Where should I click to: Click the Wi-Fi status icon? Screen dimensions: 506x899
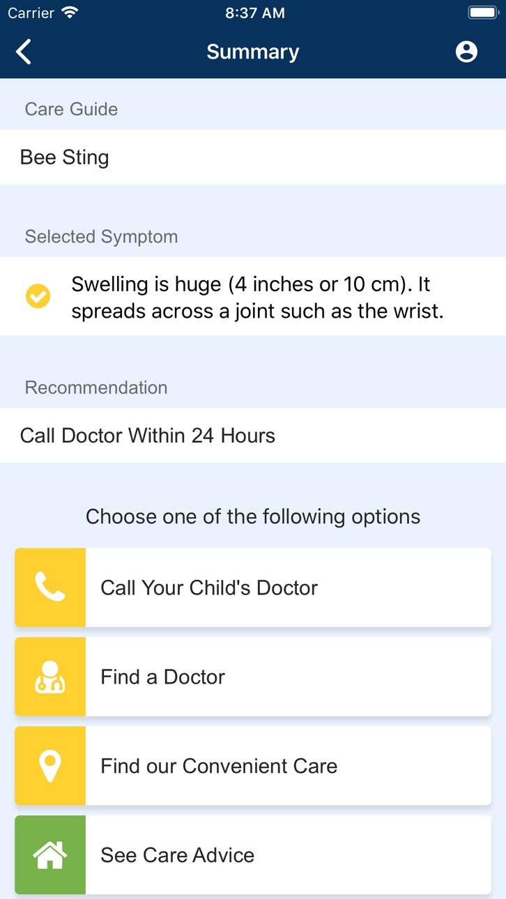pos(70,13)
